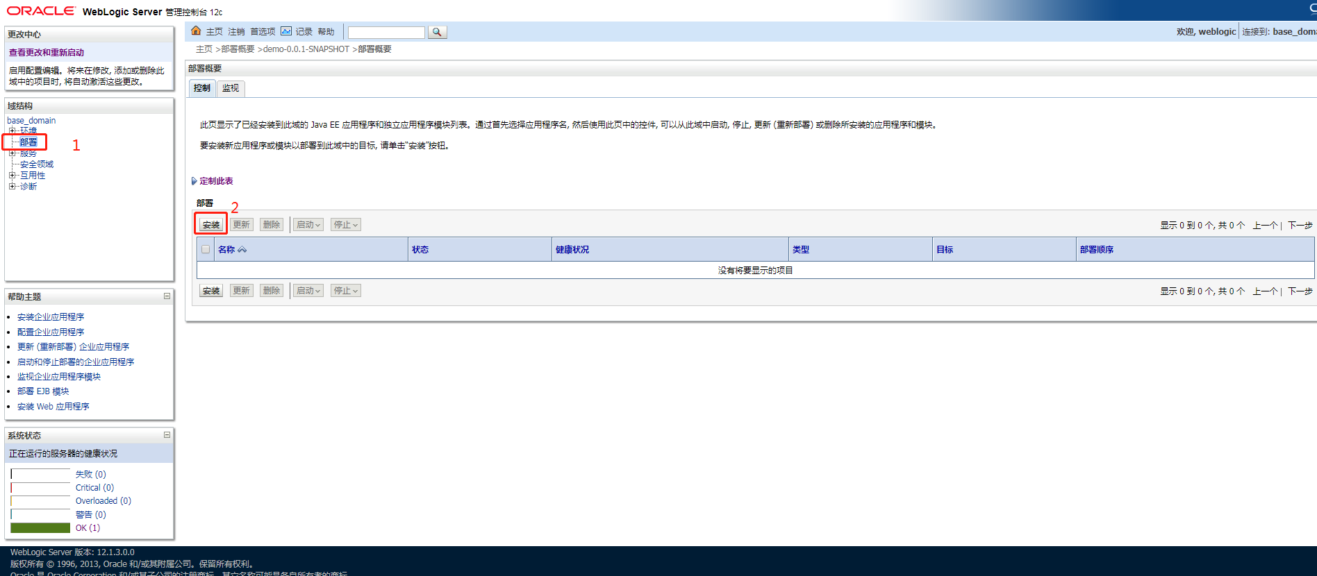The height and width of the screenshot is (576, 1317).
Task: Click the Critical (0) status link
Action: (x=94, y=488)
